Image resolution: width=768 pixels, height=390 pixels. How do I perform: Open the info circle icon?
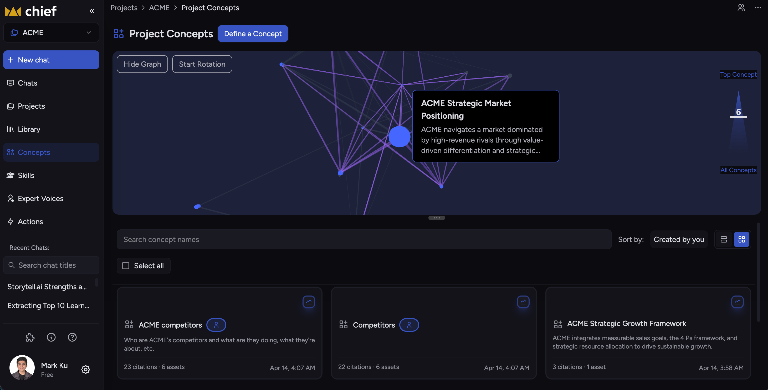[x=51, y=337]
